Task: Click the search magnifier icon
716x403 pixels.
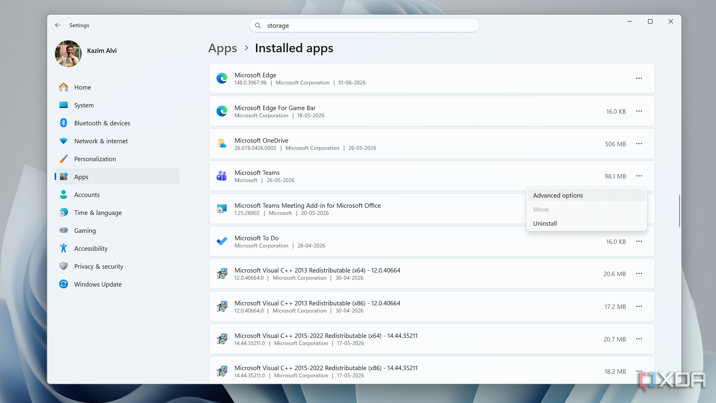Action: [258, 26]
